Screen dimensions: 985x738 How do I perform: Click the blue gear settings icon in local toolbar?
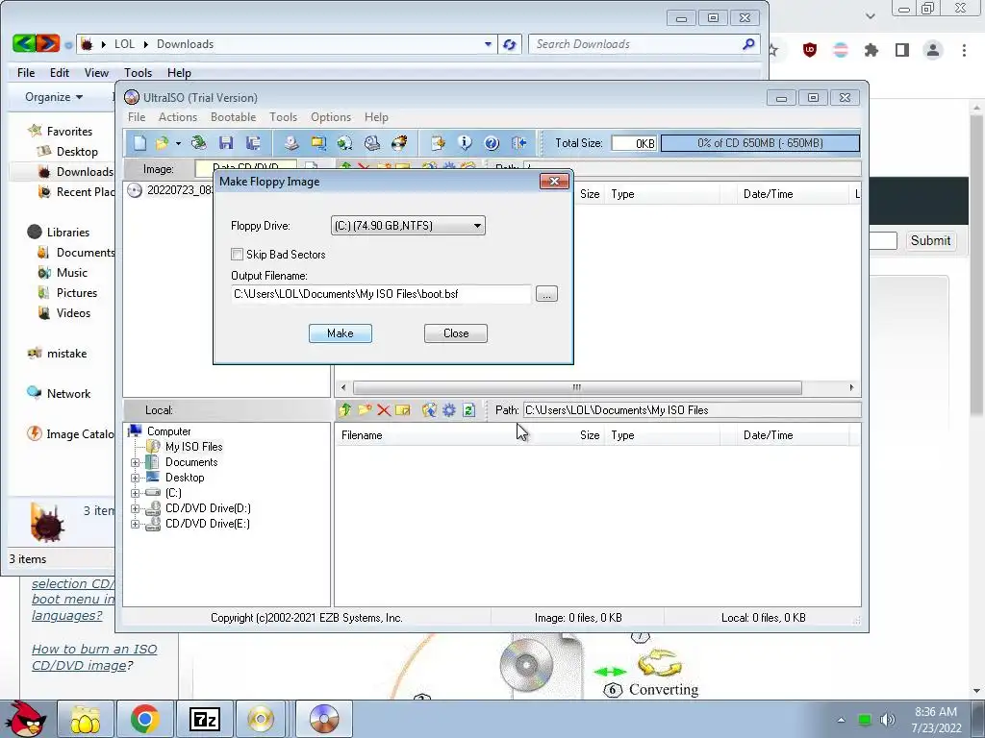pyautogui.click(x=449, y=410)
